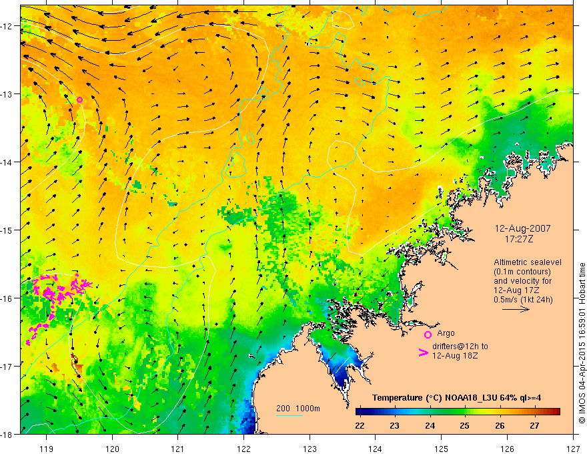The image size is (587, 454).
Task: Click the Argo float marker near 119.5E 13S
Action: click(79, 99)
